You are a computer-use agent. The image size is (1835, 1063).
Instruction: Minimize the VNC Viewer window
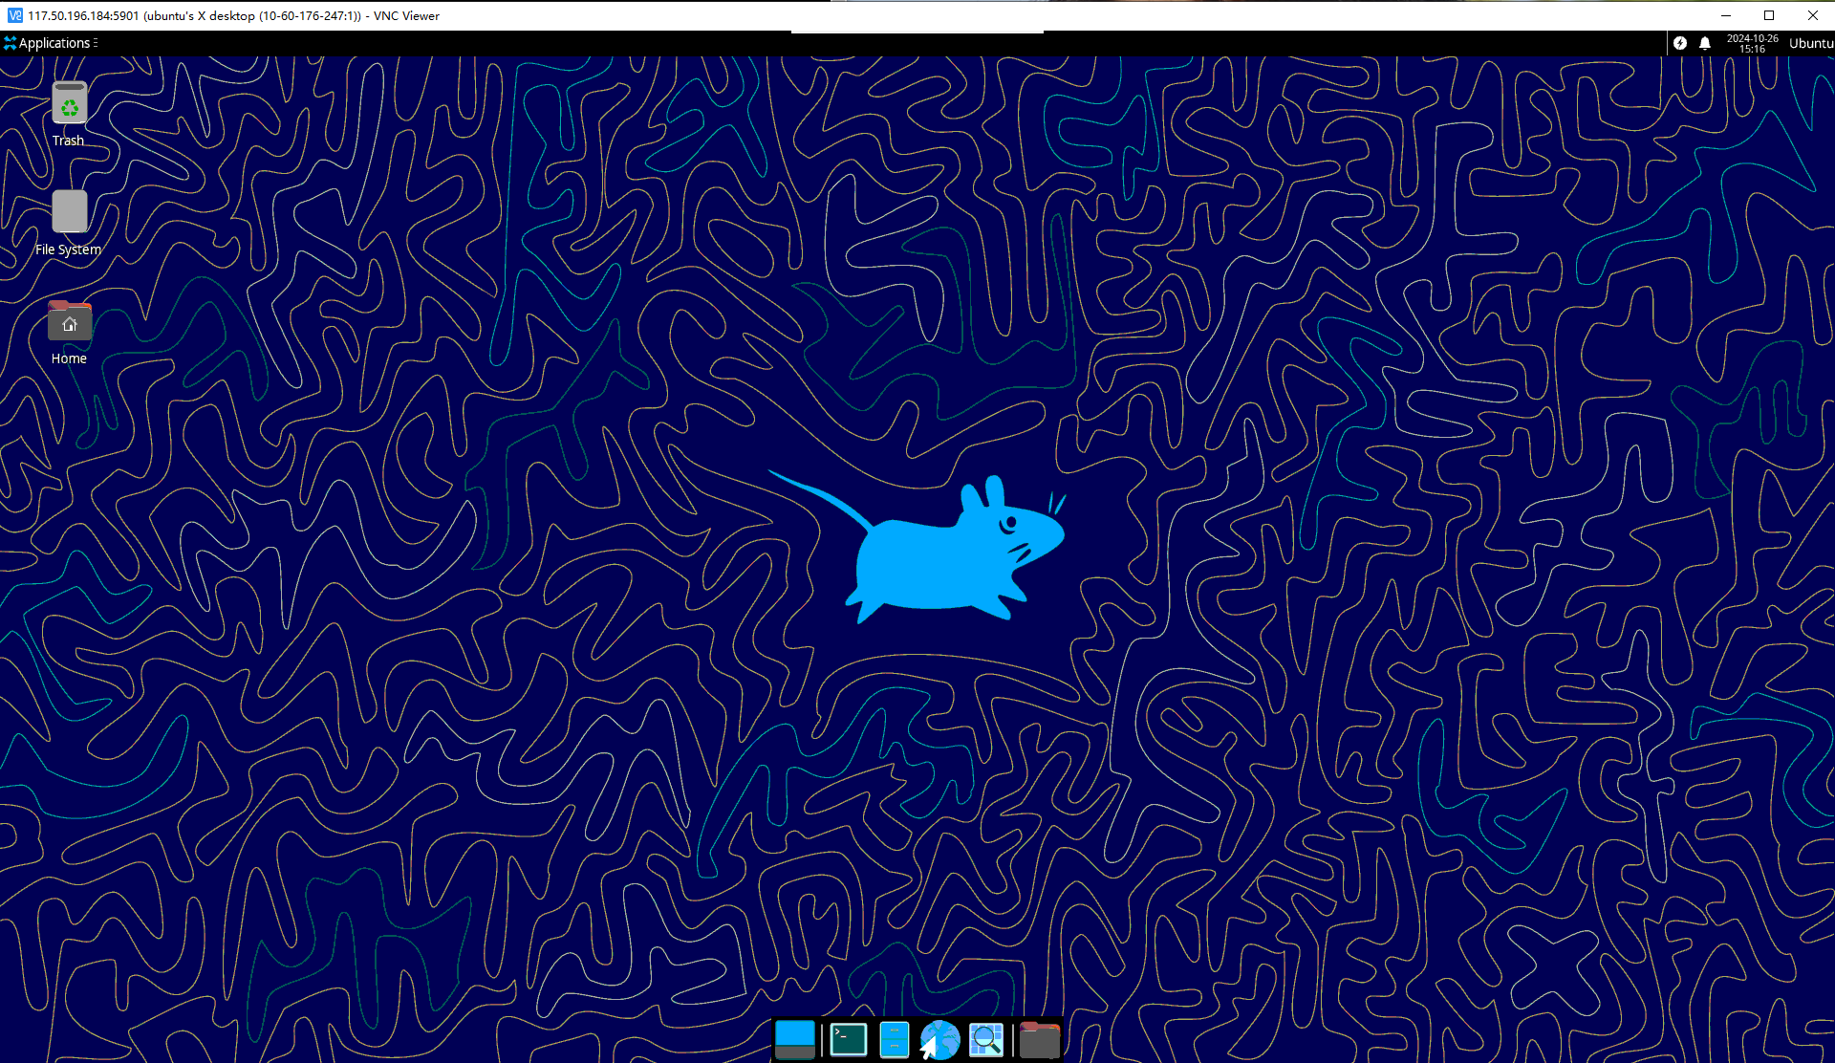pyautogui.click(x=1726, y=15)
